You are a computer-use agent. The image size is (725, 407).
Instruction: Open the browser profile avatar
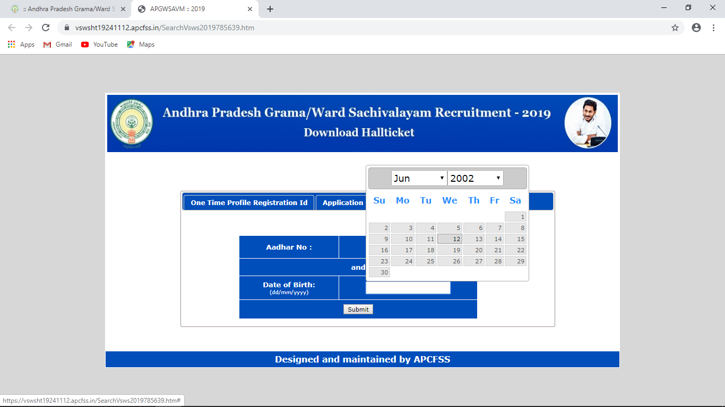coord(696,28)
